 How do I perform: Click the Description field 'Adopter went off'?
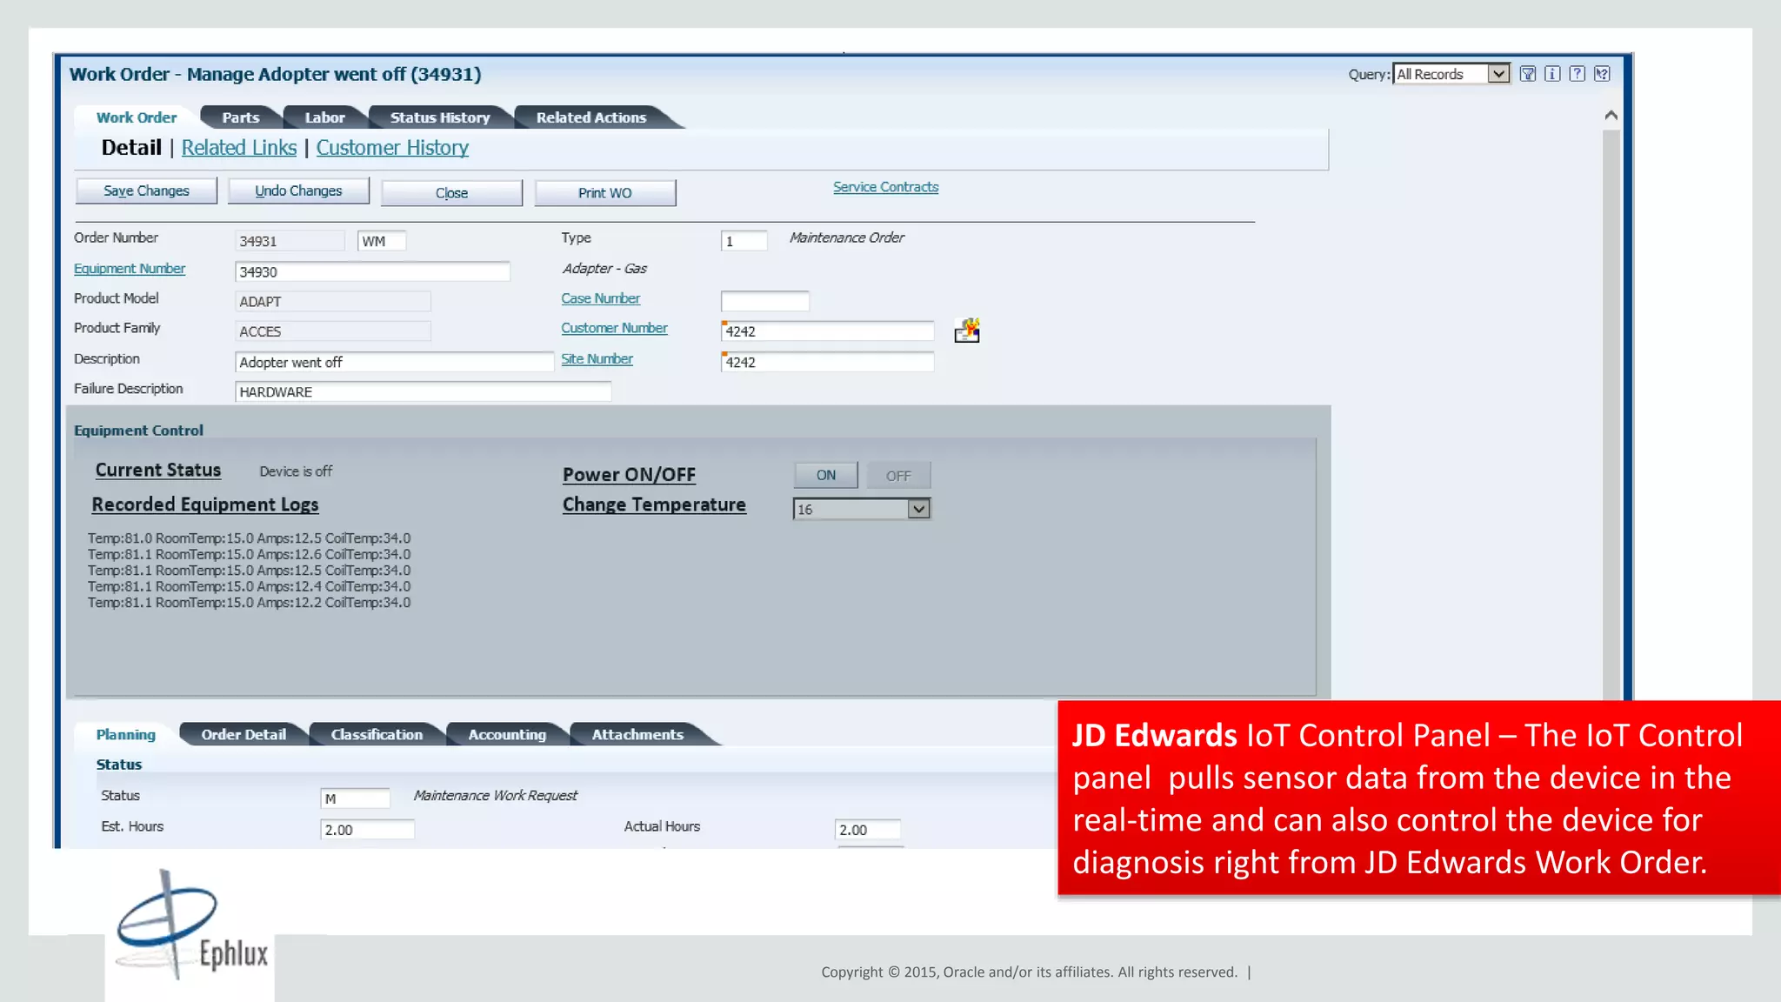tap(394, 362)
